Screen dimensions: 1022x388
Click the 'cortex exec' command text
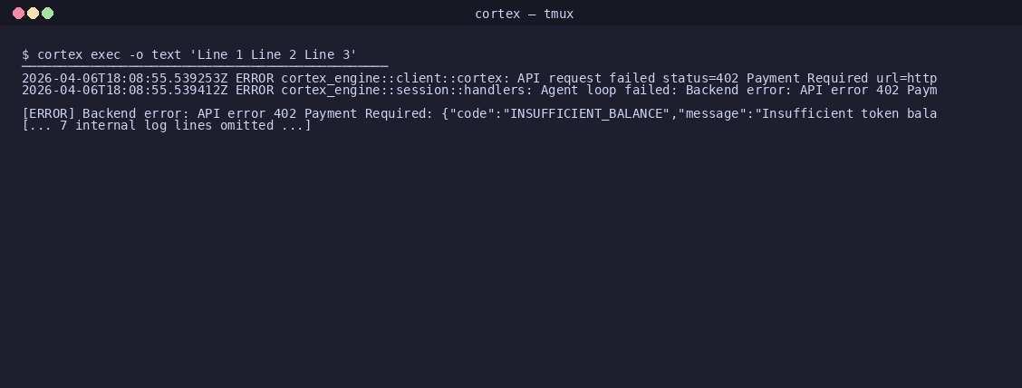pos(79,54)
